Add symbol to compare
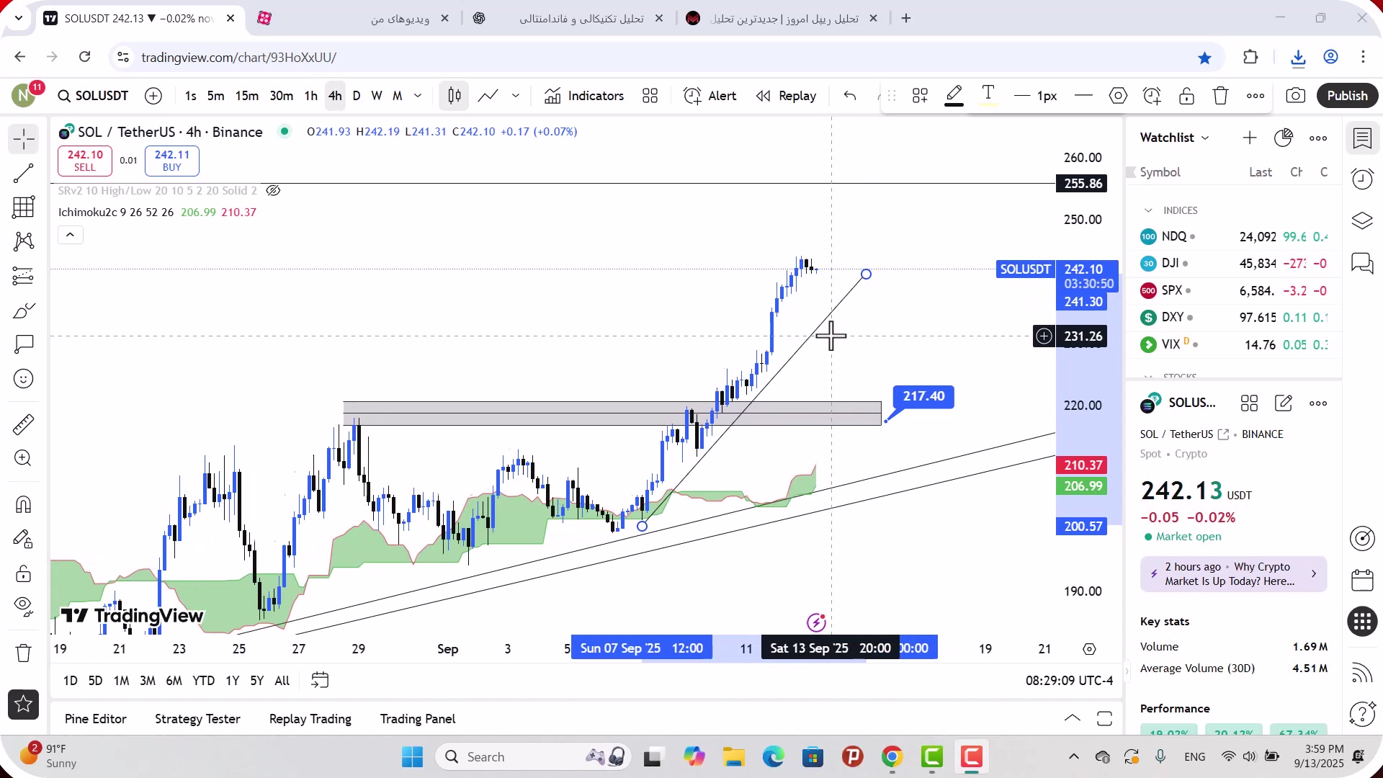The image size is (1383, 778). tap(153, 96)
